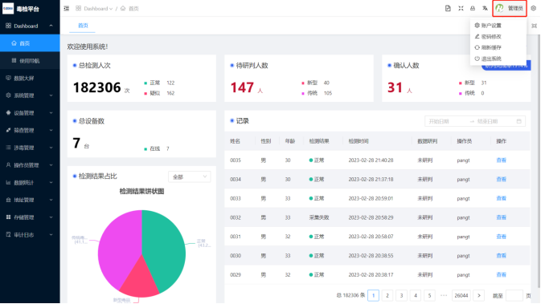
Task: Expand the 操作员管理 menu chevron
Action: point(51,165)
